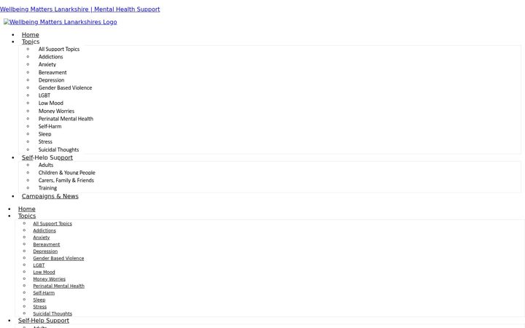
Task: Open Topics in the upper menu
Action: pos(31,42)
